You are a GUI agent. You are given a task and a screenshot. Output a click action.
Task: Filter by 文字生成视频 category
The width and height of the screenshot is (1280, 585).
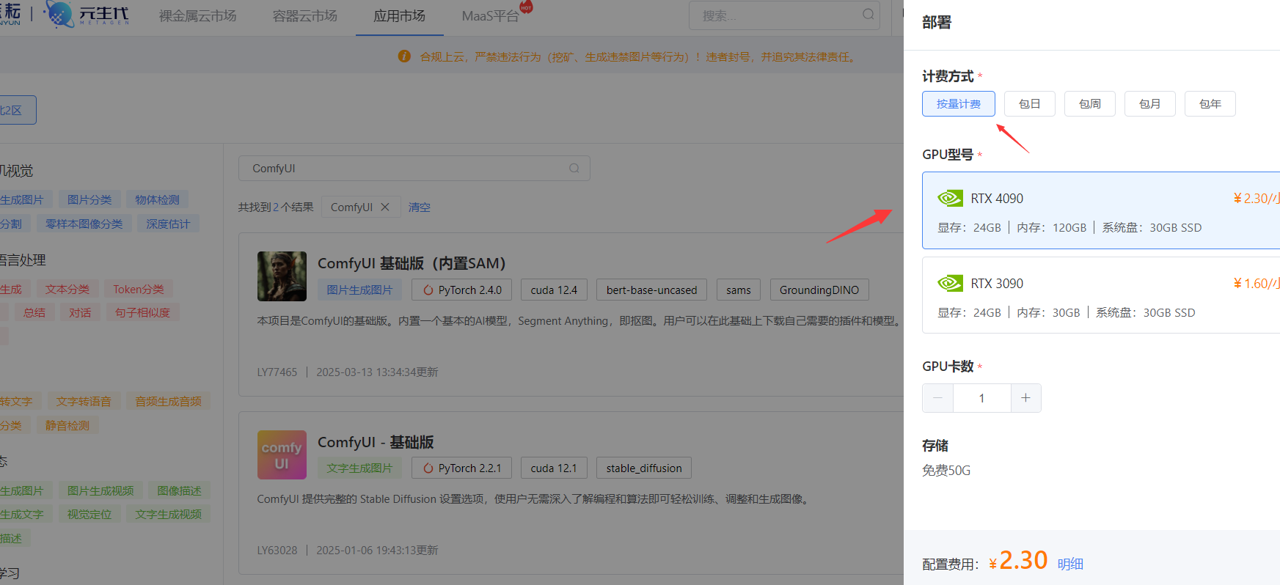[x=168, y=514]
